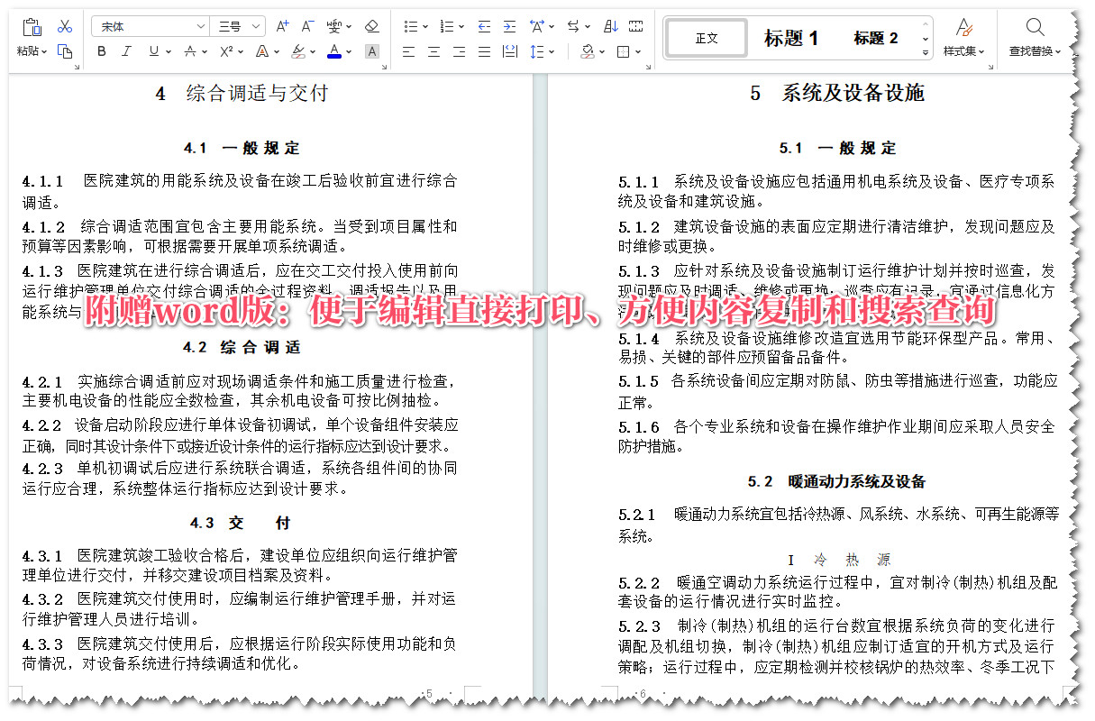Sort paragraphs using the sort icon

point(610,25)
